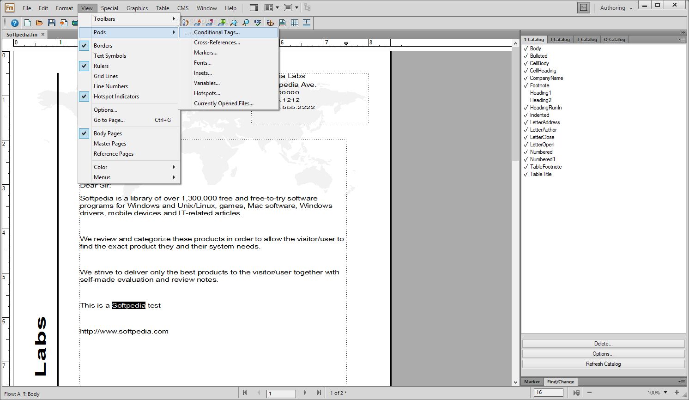Click the Refresh Catalog button
The height and width of the screenshot is (400, 689).
coord(603,364)
